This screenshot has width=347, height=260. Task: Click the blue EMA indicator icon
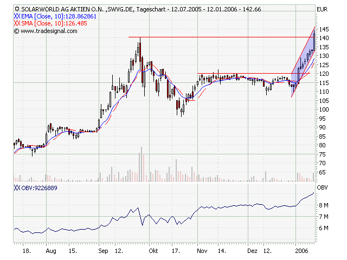tap(17, 16)
